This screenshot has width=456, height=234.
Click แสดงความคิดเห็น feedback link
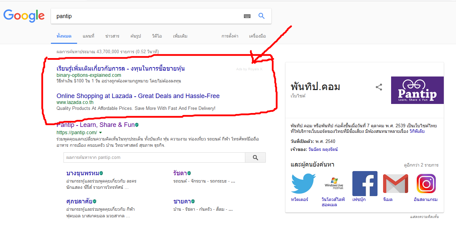[x=424, y=217]
